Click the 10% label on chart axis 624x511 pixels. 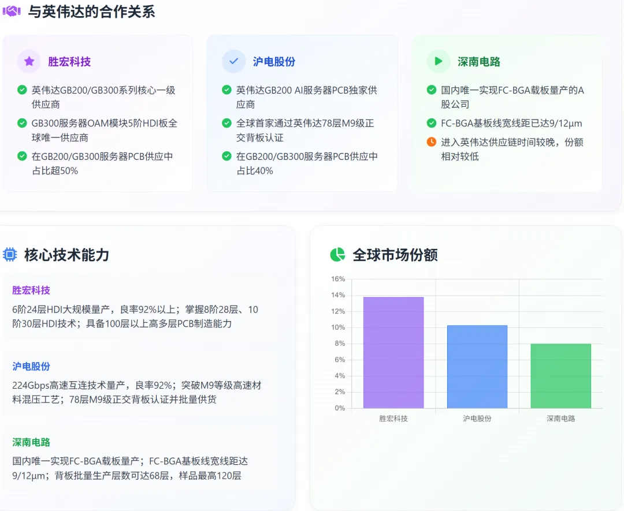pyautogui.click(x=338, y=327)
